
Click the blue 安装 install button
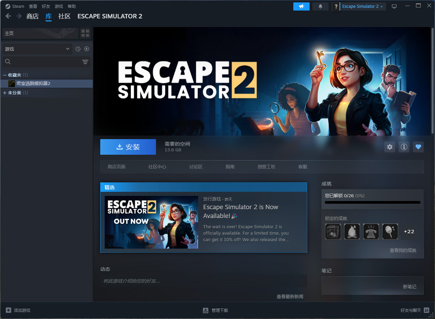coord(128,147)
